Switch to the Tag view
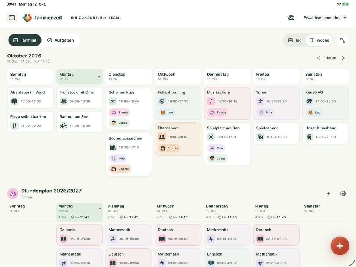The height and width of the screenshot is (267, 356). (x=295, y=40)
